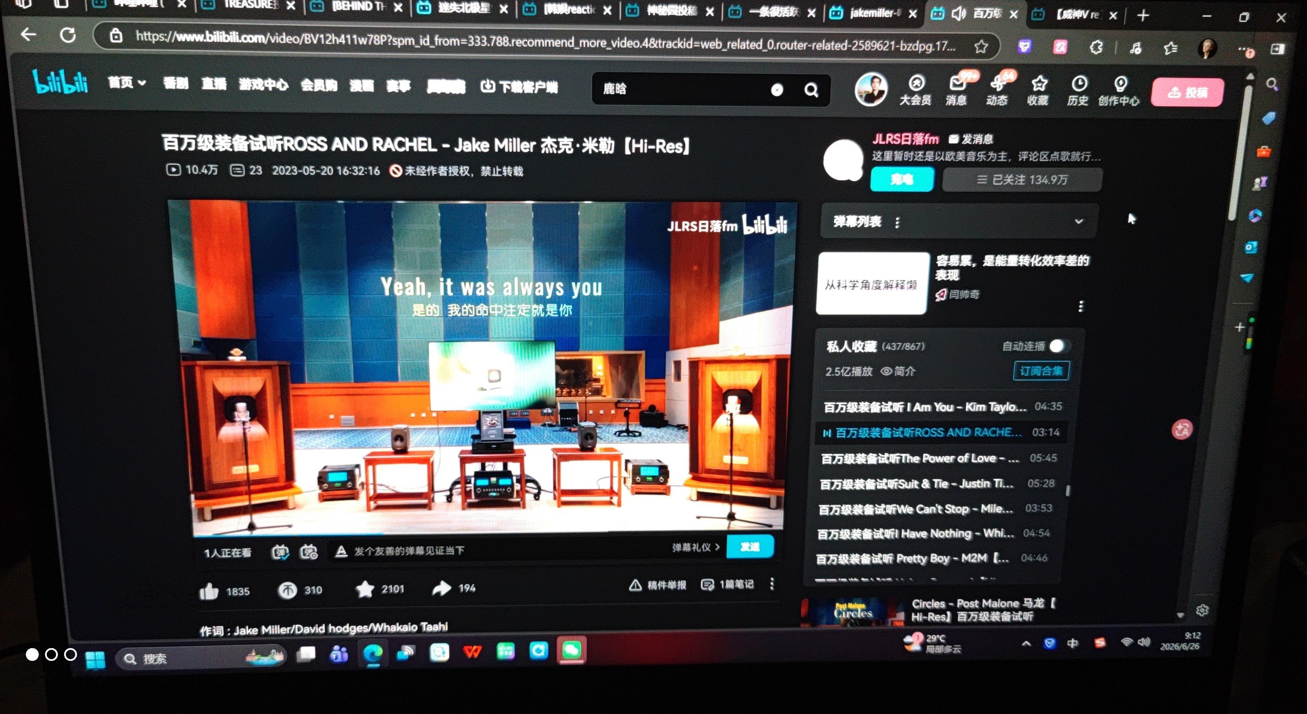Open the three-dot menu on the ad card
This screenshot has width=1307, height=714.
pyautogui.click(x=1081, y=306)
